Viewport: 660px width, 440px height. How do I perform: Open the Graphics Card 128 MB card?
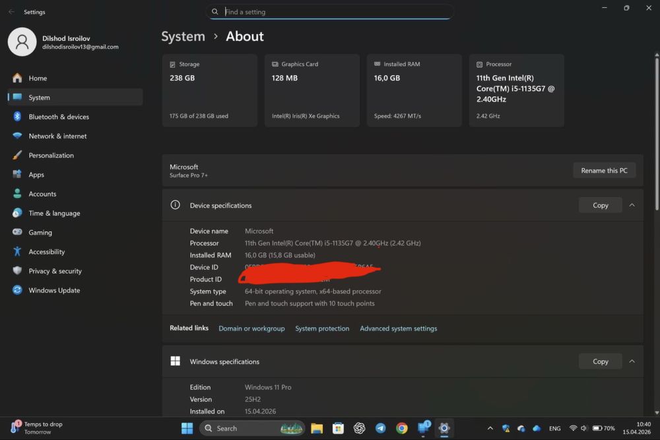pyautogui.click(x=312, y=90)
